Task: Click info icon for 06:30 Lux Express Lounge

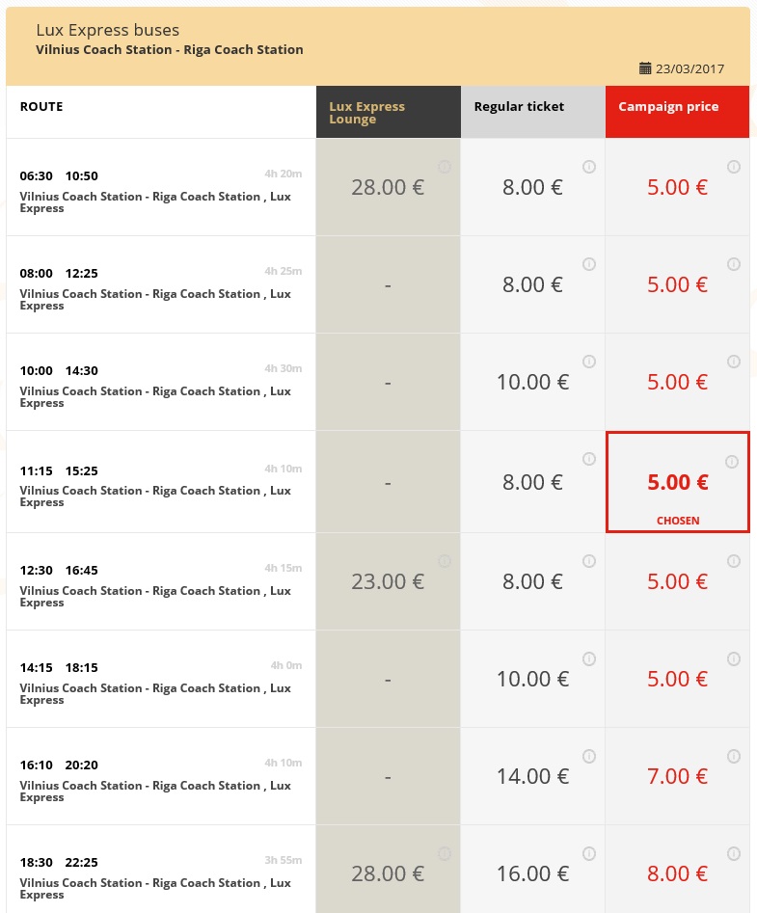Action: pyautogui.click(x=445, y=167)
